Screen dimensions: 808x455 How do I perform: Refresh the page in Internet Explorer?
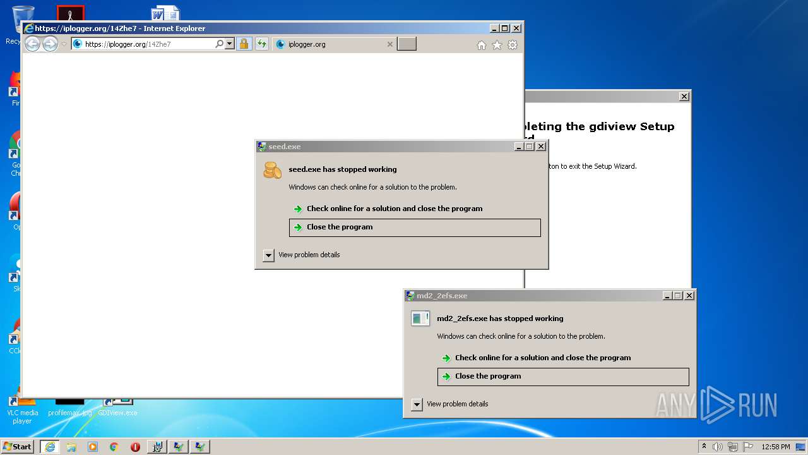pyautogui.click(x=262, y=44)
